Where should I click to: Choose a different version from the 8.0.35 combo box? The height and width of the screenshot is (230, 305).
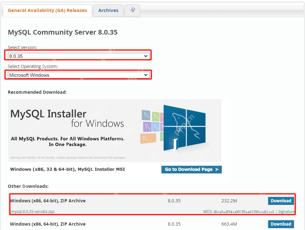(78, 55)
